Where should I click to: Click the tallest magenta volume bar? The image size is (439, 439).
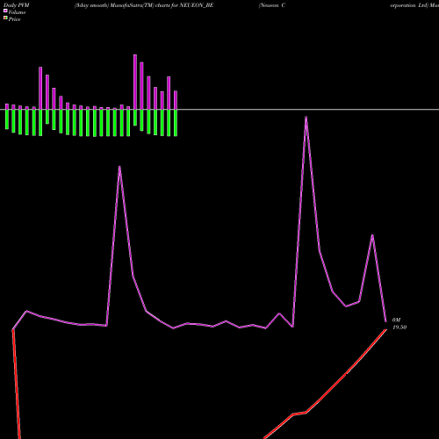coord(135,83)
